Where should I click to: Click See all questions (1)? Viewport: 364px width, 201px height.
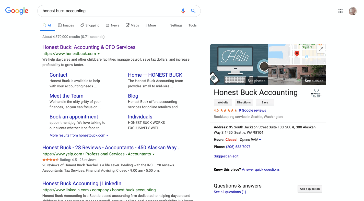(230, 192)
